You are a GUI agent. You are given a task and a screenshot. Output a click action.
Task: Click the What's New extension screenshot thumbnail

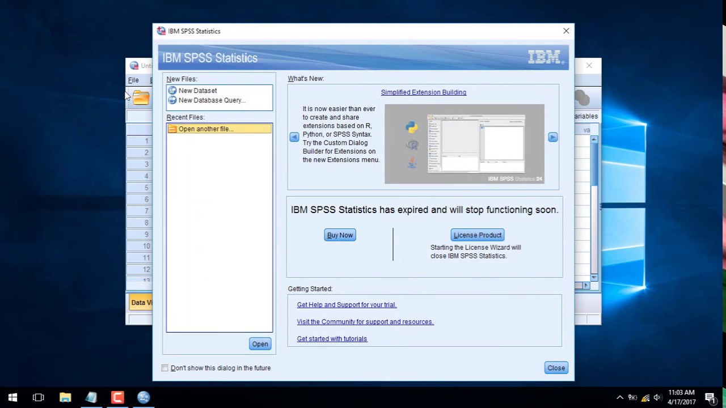(465, 144)
